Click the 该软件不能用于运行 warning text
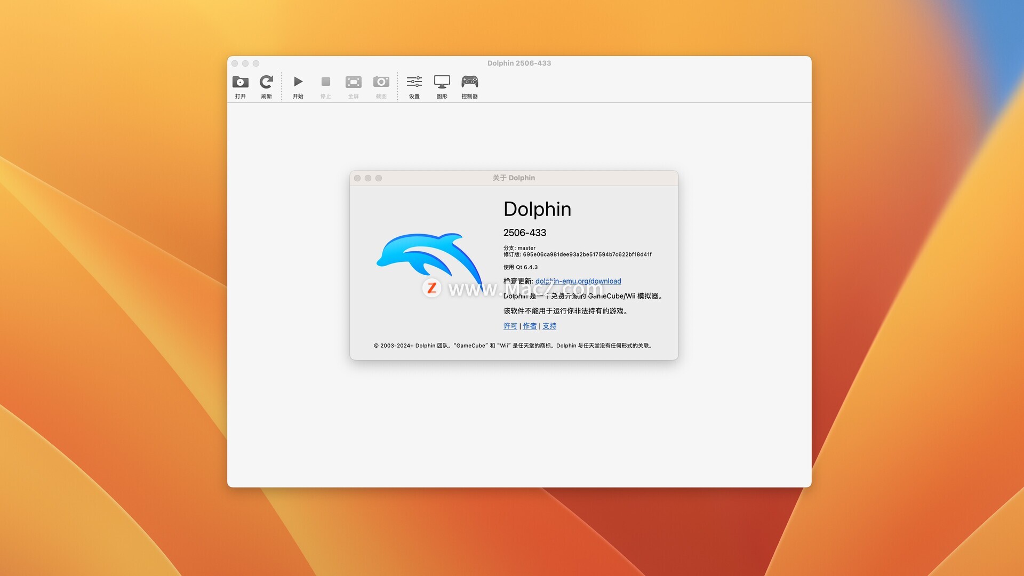The image size is (1024, 576). click(566, 311)
